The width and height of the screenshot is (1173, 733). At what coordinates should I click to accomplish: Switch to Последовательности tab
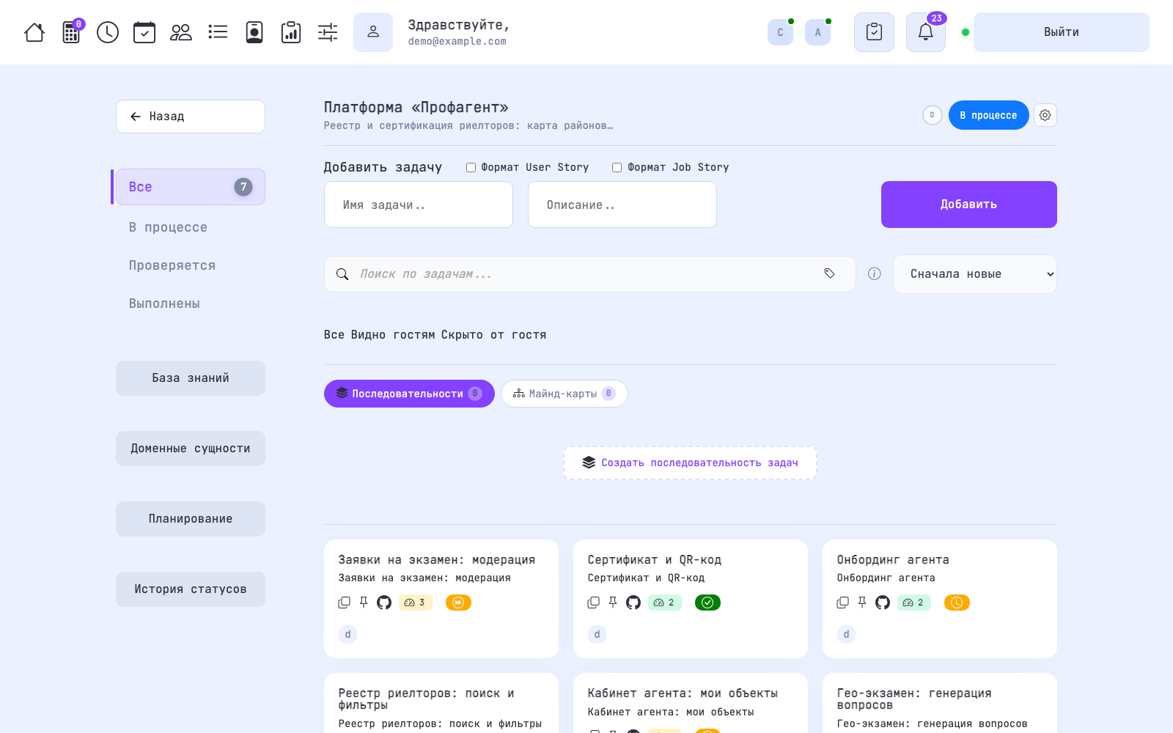409,394
